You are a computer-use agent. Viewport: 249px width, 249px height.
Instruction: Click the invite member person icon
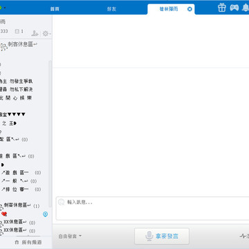coord(35,33)
